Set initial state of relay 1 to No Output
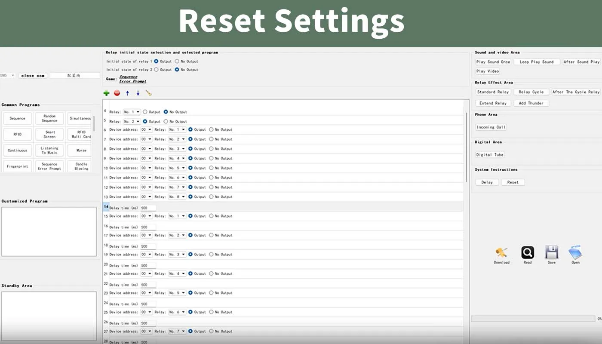 click(177, 61)
